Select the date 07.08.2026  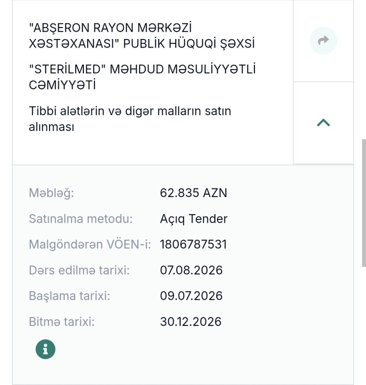point(191,270)
